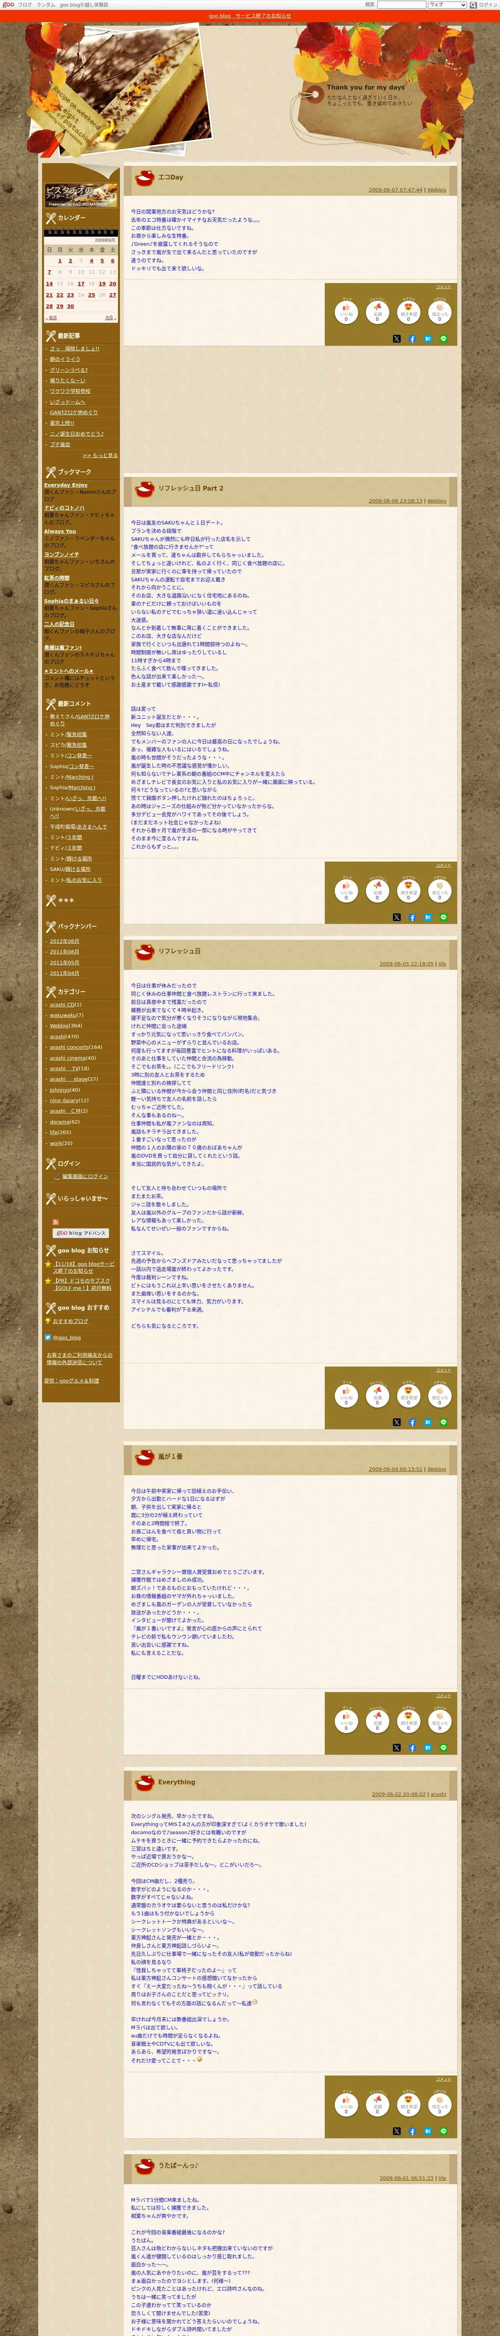The width and height of the screenshot is (500, 2336).
Task: Open the リフレッシュ日 Part 2 post title
Action: click(190, 488)
